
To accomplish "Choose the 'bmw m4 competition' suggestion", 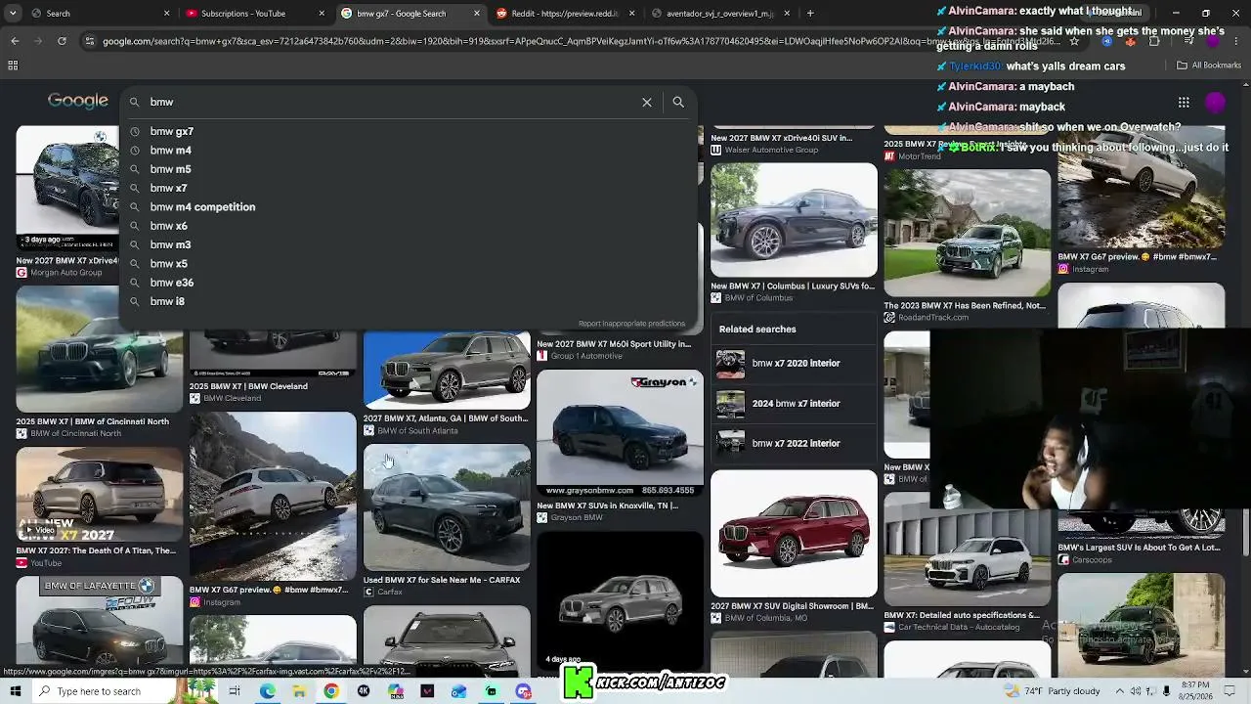I will [x=409, y=207].
